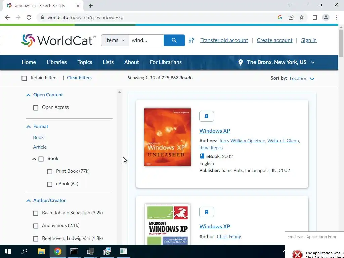The image size is (344, 258).
Task: Click the page vertical scrollbar thumb
Action: [x=341, y=43]
